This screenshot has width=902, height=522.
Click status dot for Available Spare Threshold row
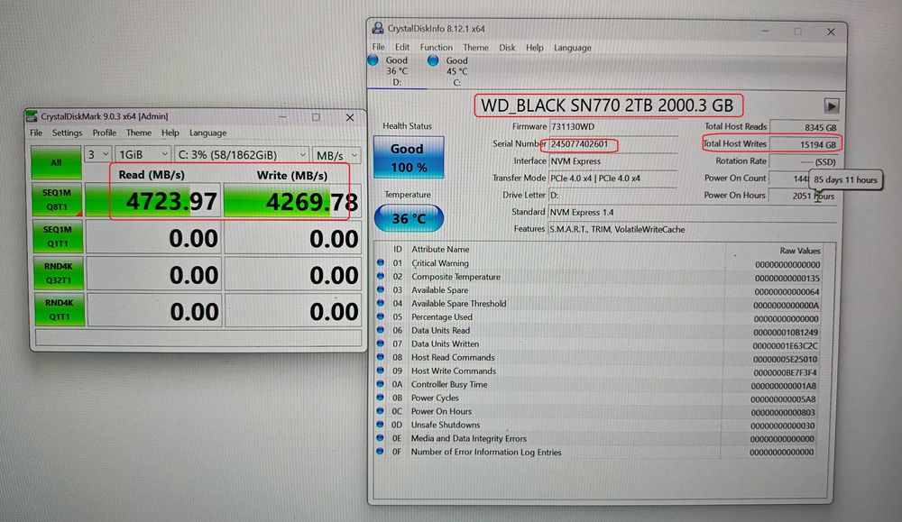pos(381,303)
